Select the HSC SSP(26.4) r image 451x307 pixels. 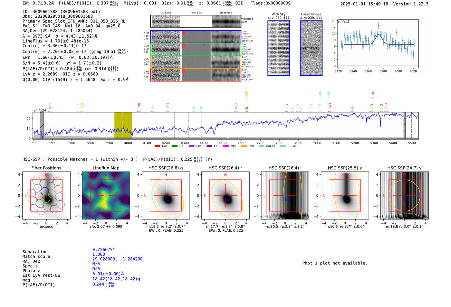(225, 196)
